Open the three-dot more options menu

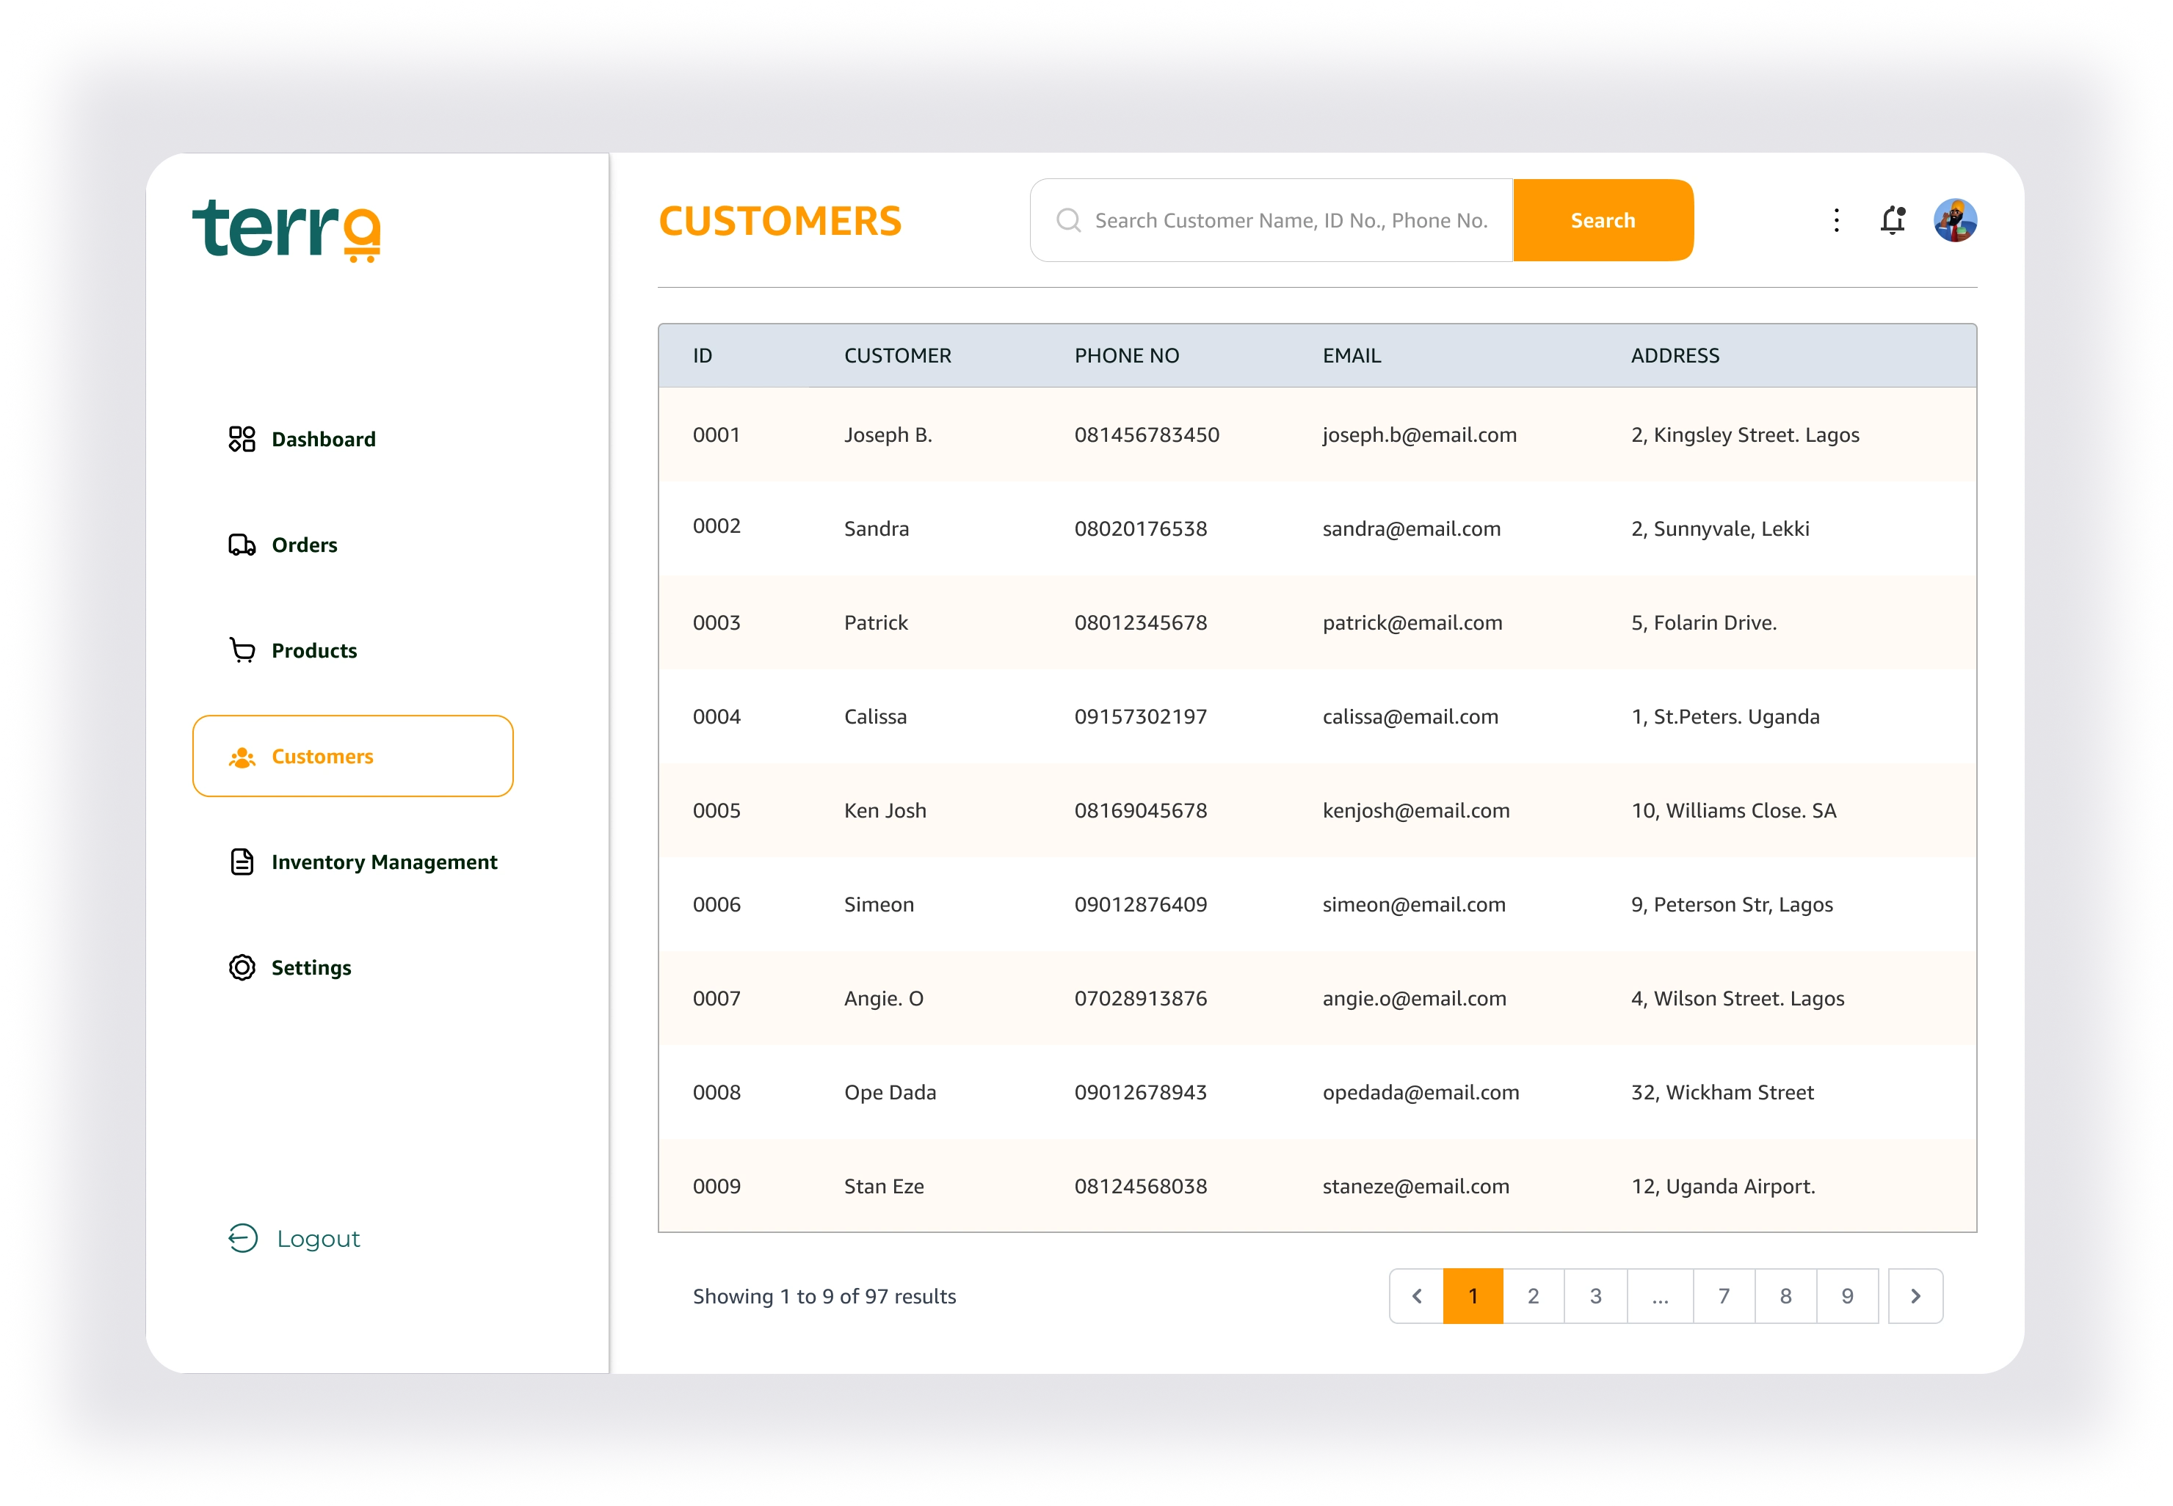[1836, 220]
